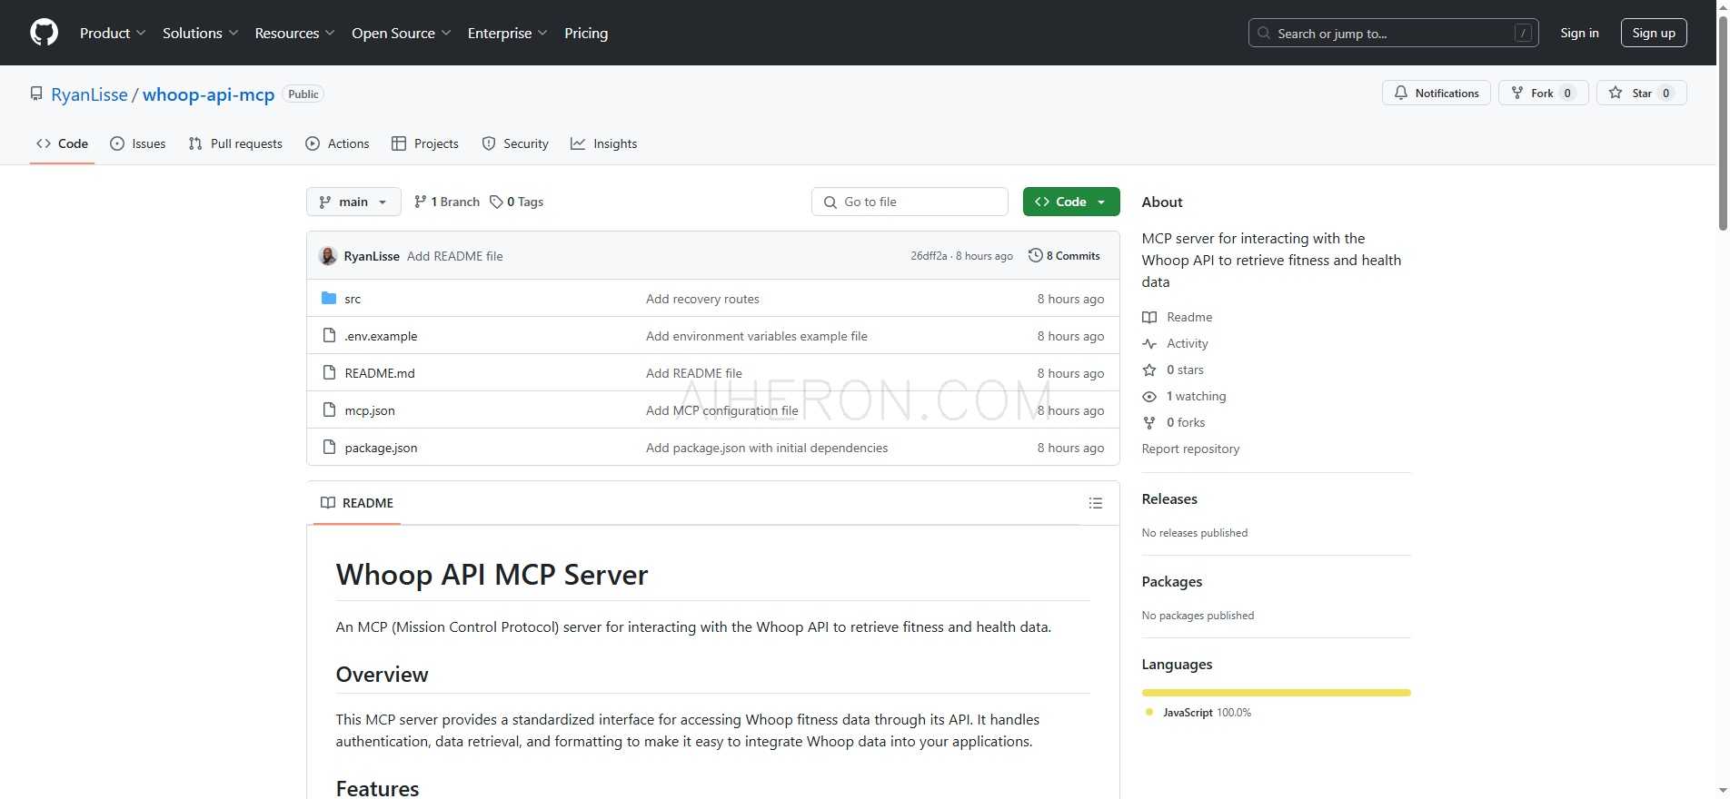Click the Sign in link
Screen dimensions: 1730x799
point(1579,33)
